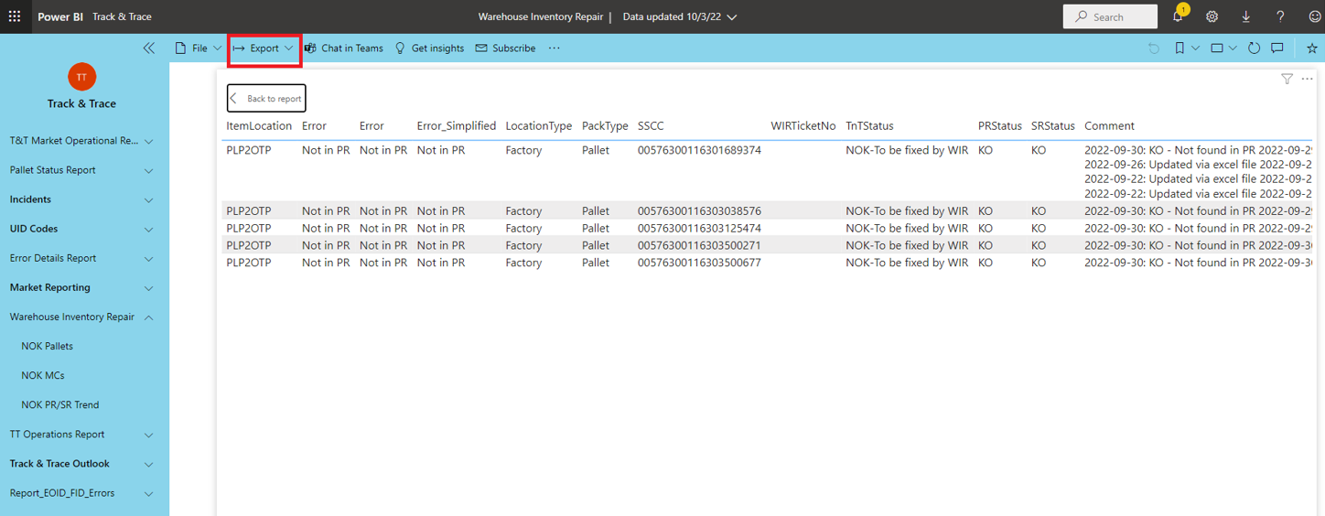
Task: Sort by the PackType column header
Action: [605, 126]
